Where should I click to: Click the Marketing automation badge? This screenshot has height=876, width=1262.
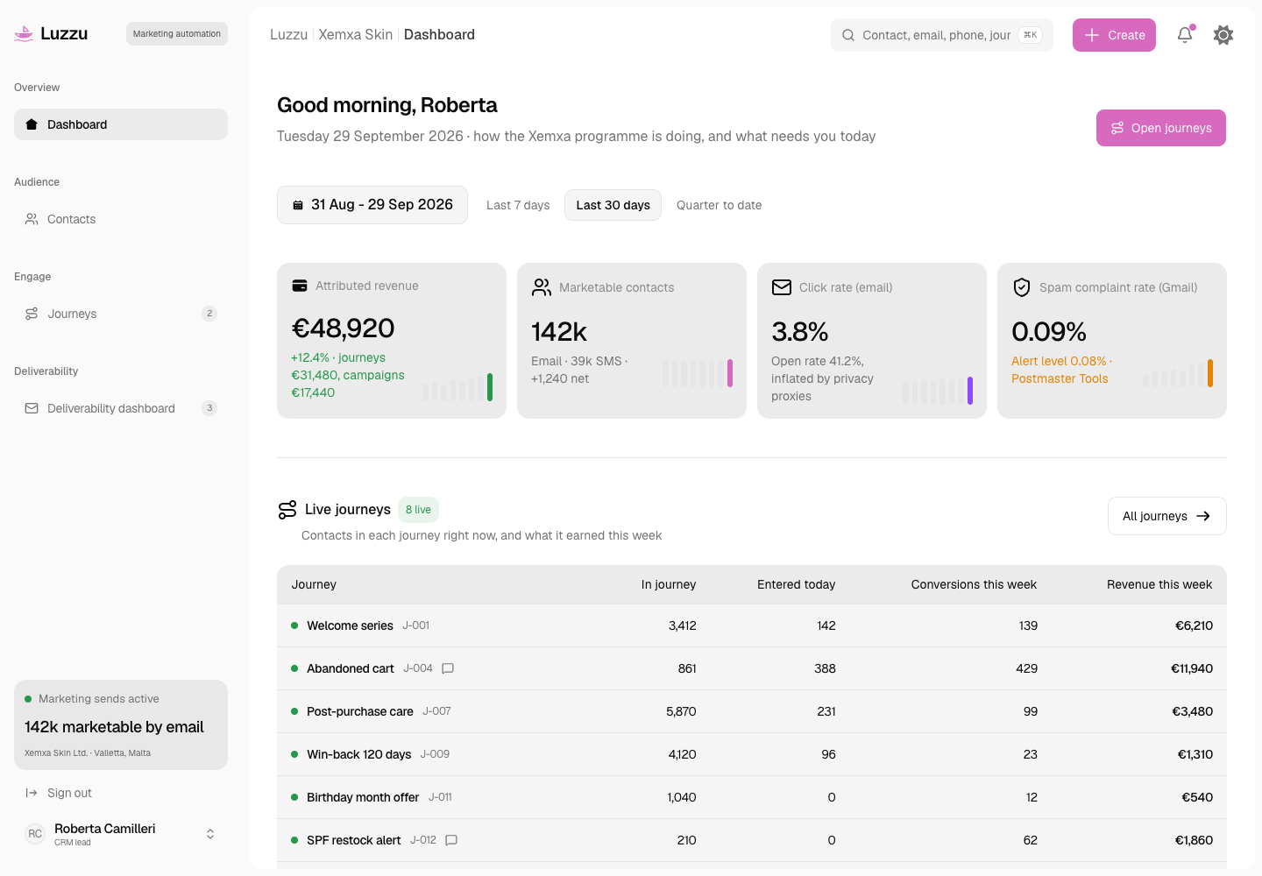177,34
